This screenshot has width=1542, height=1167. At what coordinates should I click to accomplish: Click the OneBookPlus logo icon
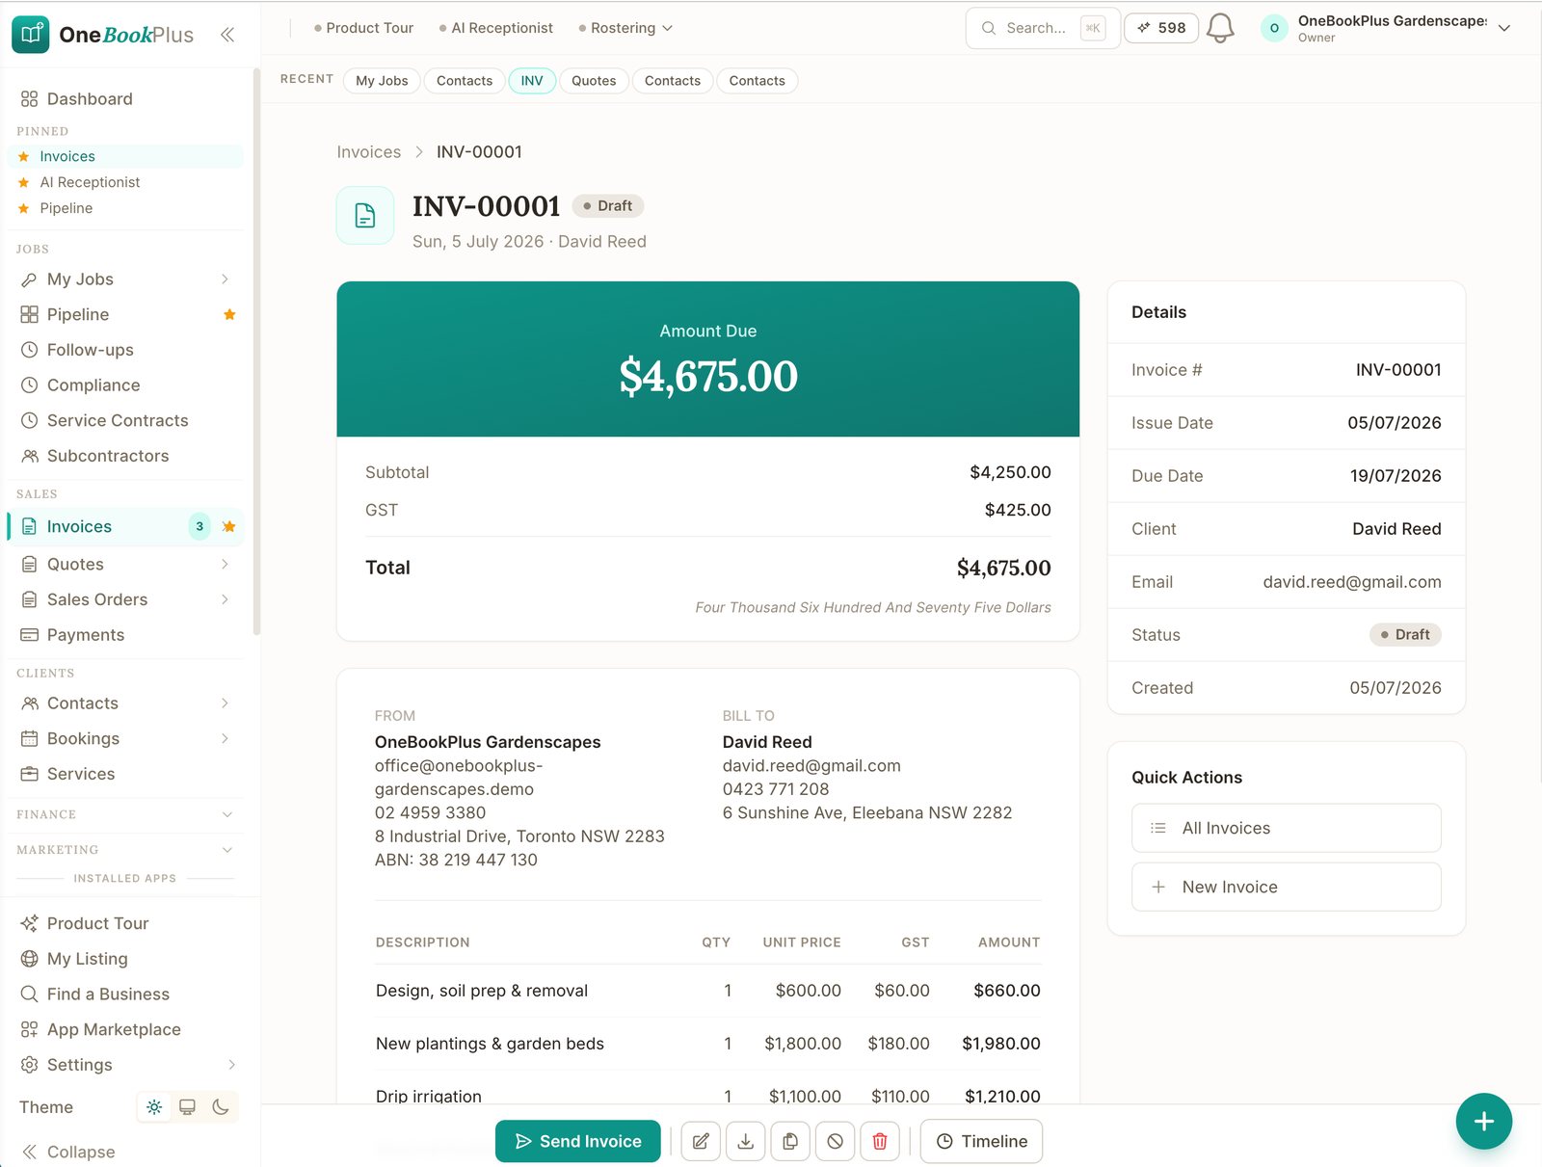click(x=31, y=35)
